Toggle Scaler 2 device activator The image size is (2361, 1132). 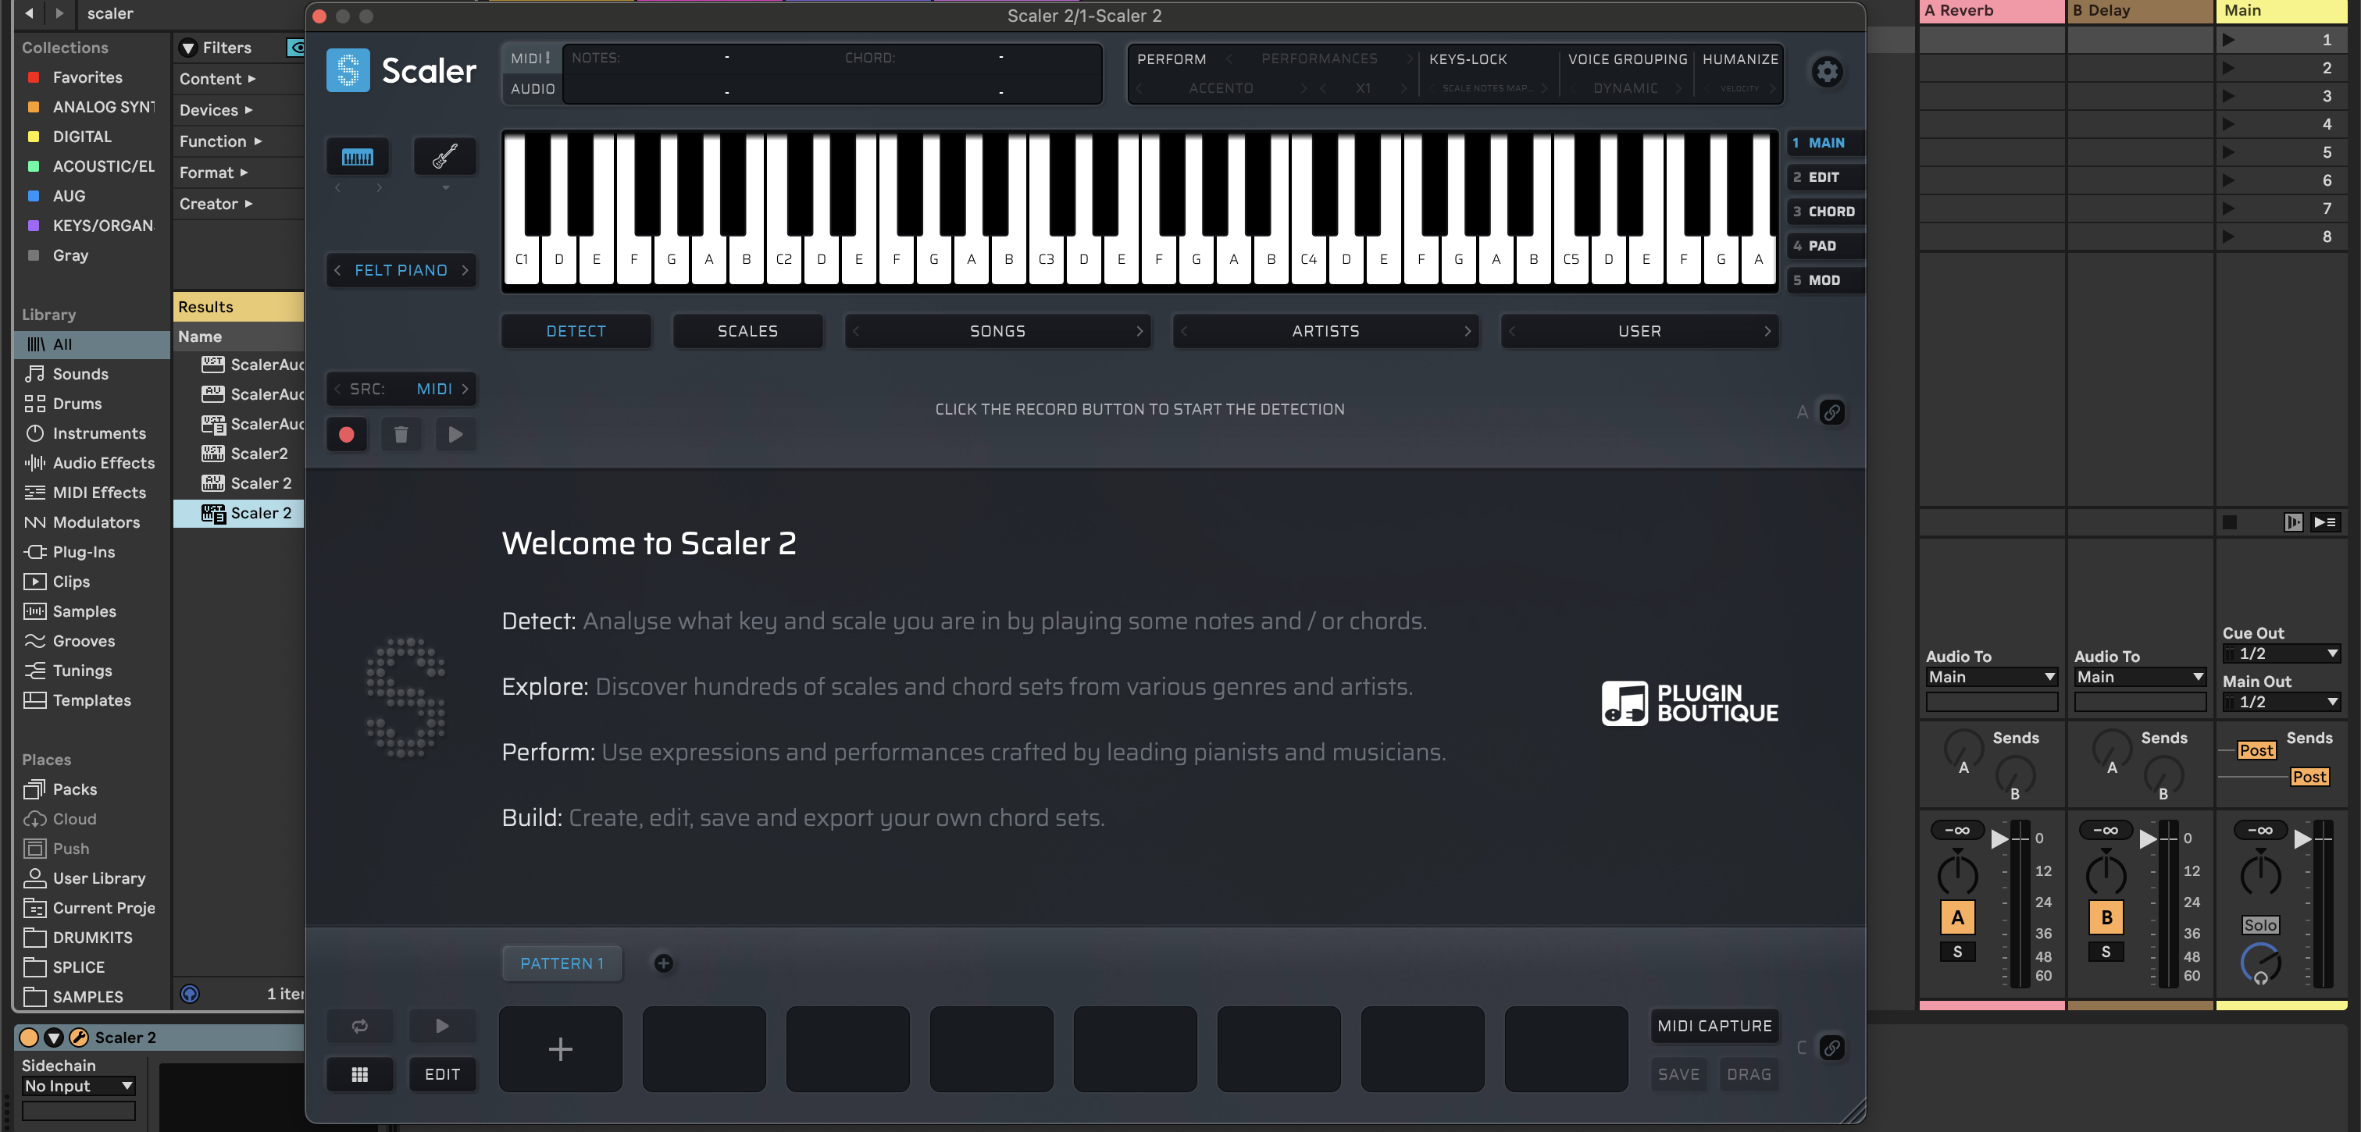(x=30, y=1038)
